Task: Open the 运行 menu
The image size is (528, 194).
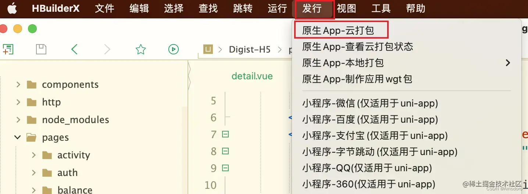Action: pyautogui.click(x=277, y=8)
